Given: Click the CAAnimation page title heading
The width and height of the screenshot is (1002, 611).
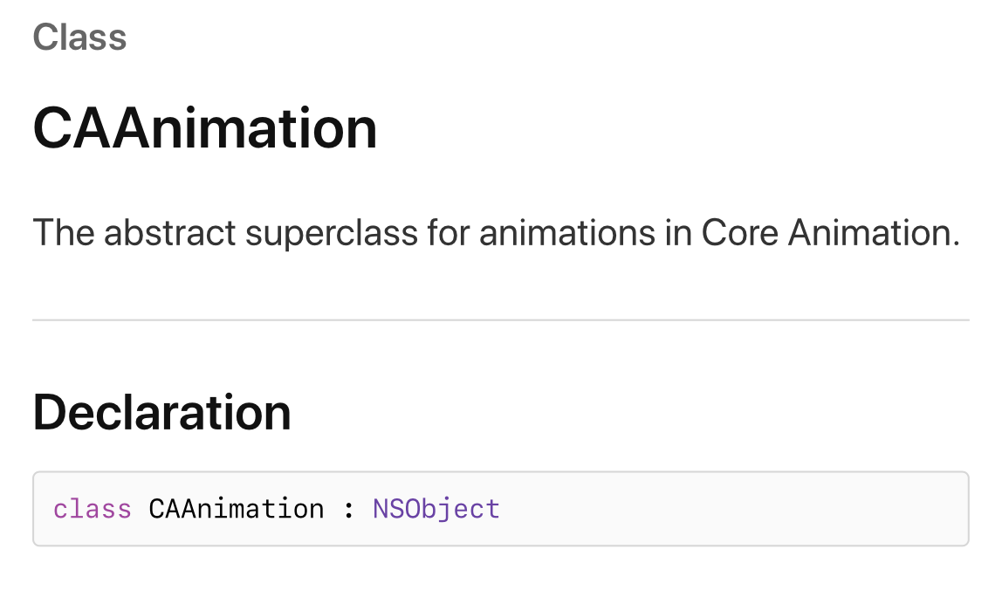Looking at the screenshot, I should click(x=205, y=128).
